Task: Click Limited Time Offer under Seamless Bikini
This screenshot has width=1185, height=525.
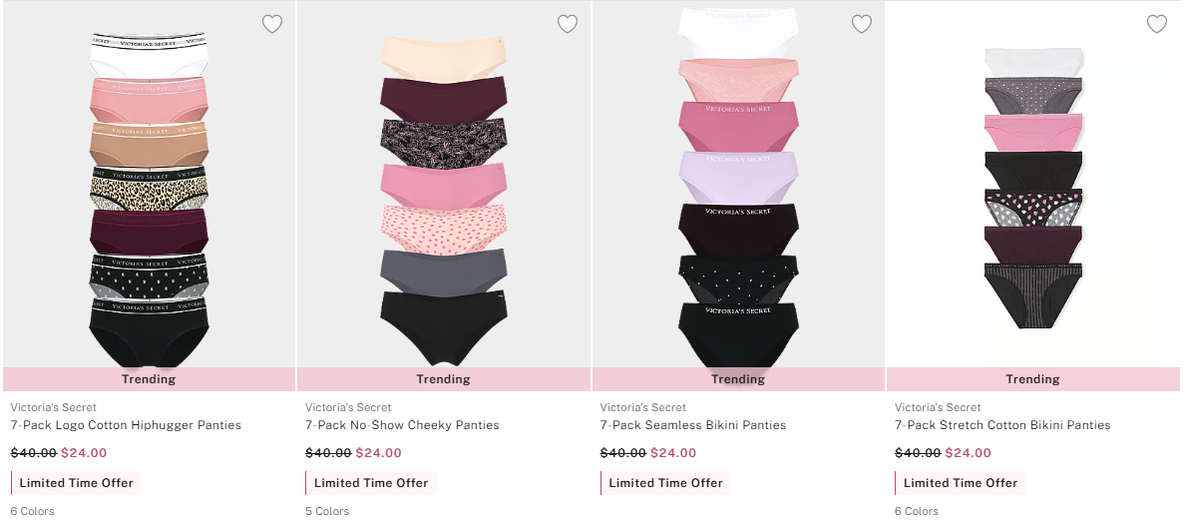Action: click(665, 483)
